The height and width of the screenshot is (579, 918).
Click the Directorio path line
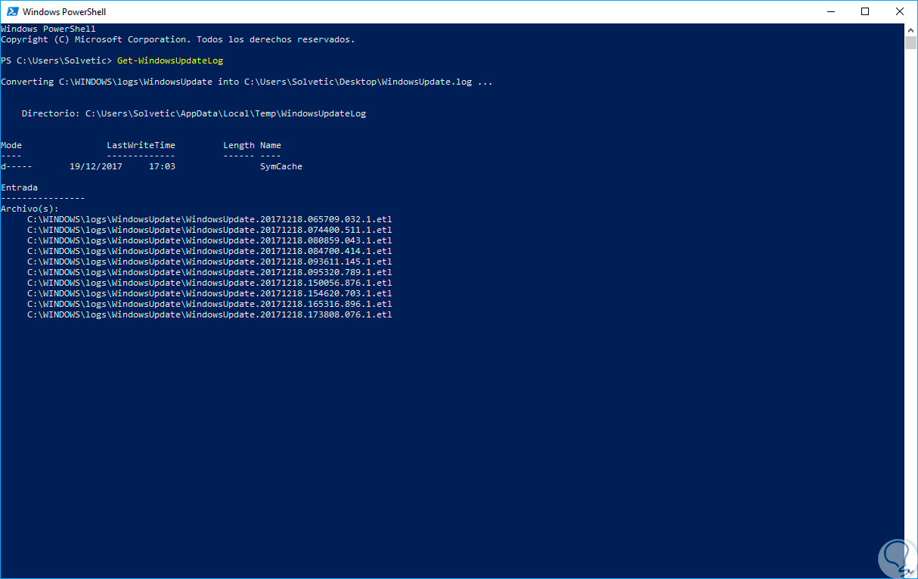[x=195, y=113]
